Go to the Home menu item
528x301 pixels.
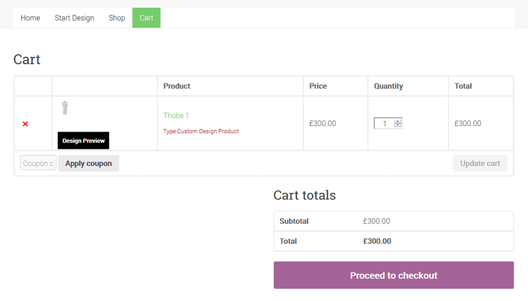pyautogui.click(x=30, y=18)
